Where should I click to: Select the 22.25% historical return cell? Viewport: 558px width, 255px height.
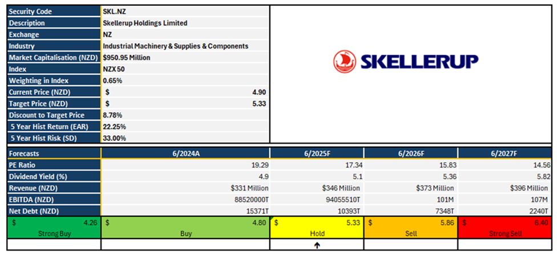click(x=185, y=127)
